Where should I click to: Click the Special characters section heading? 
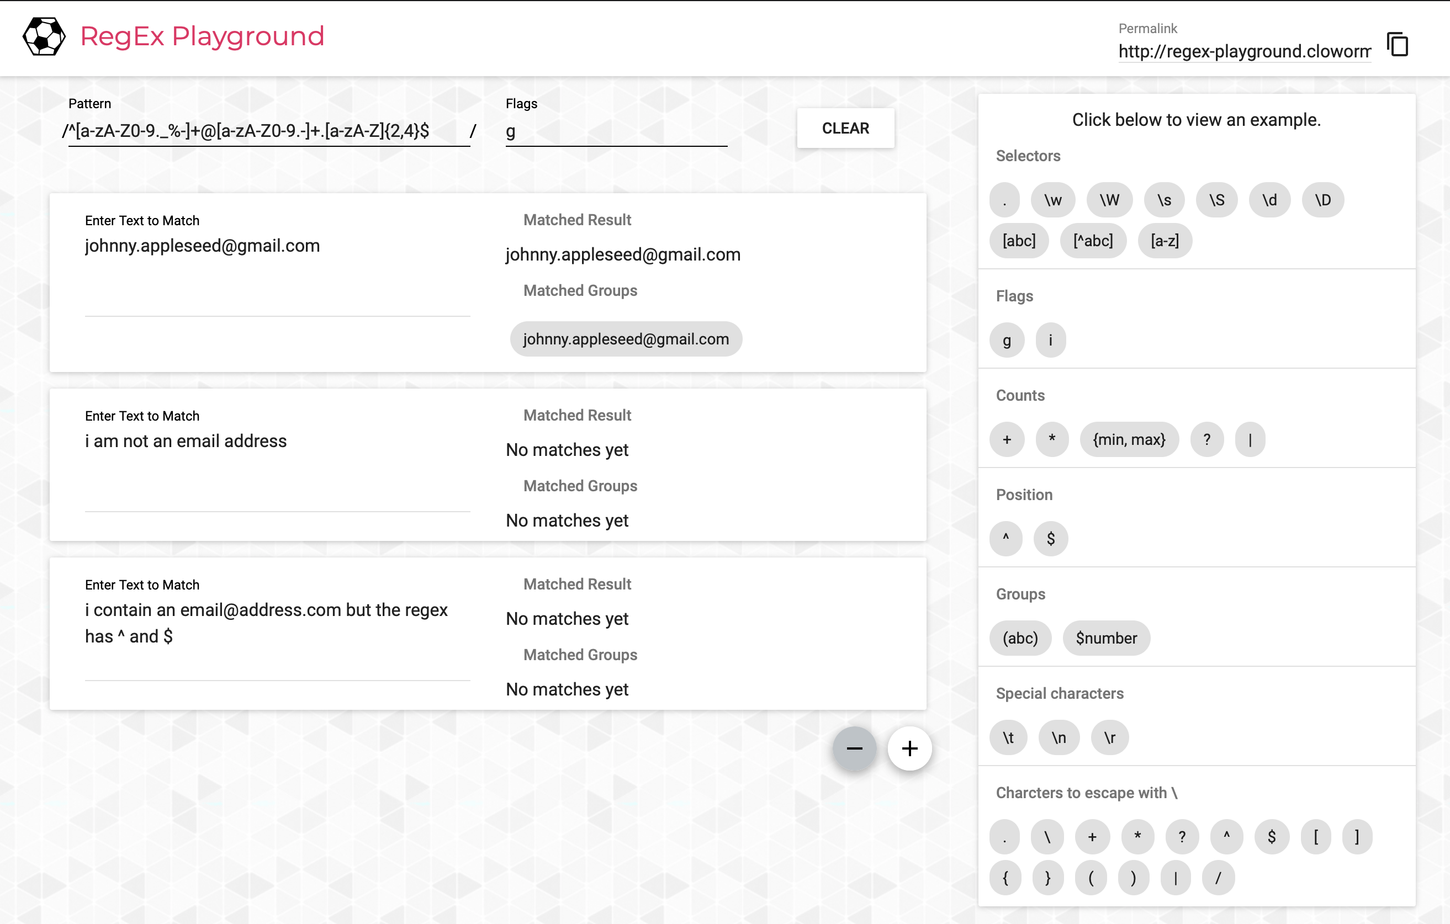(1060, 693)
